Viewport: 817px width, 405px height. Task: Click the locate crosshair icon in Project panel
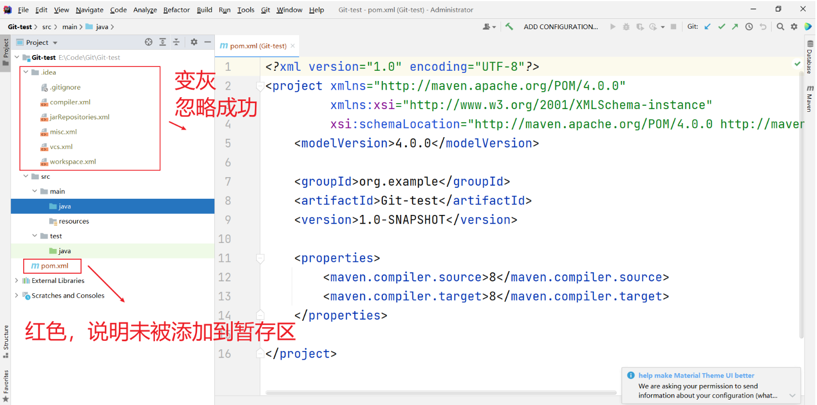(149, 42)
